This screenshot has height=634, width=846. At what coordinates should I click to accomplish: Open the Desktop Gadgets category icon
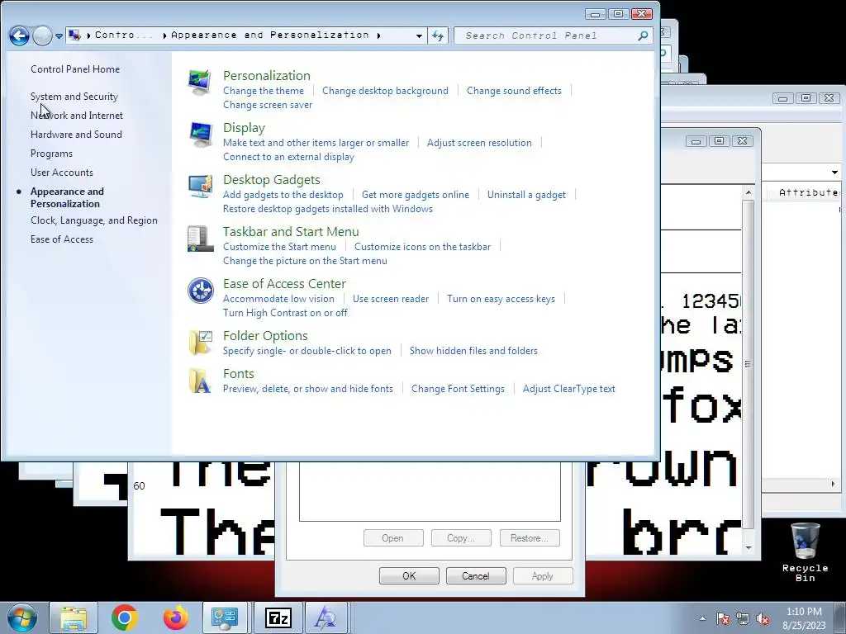coord(200,187)
